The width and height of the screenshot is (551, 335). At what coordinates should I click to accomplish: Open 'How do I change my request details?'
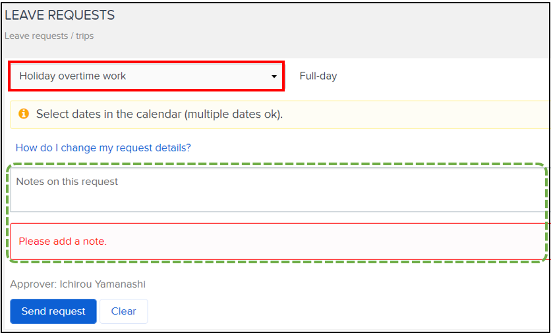point(103,147)
